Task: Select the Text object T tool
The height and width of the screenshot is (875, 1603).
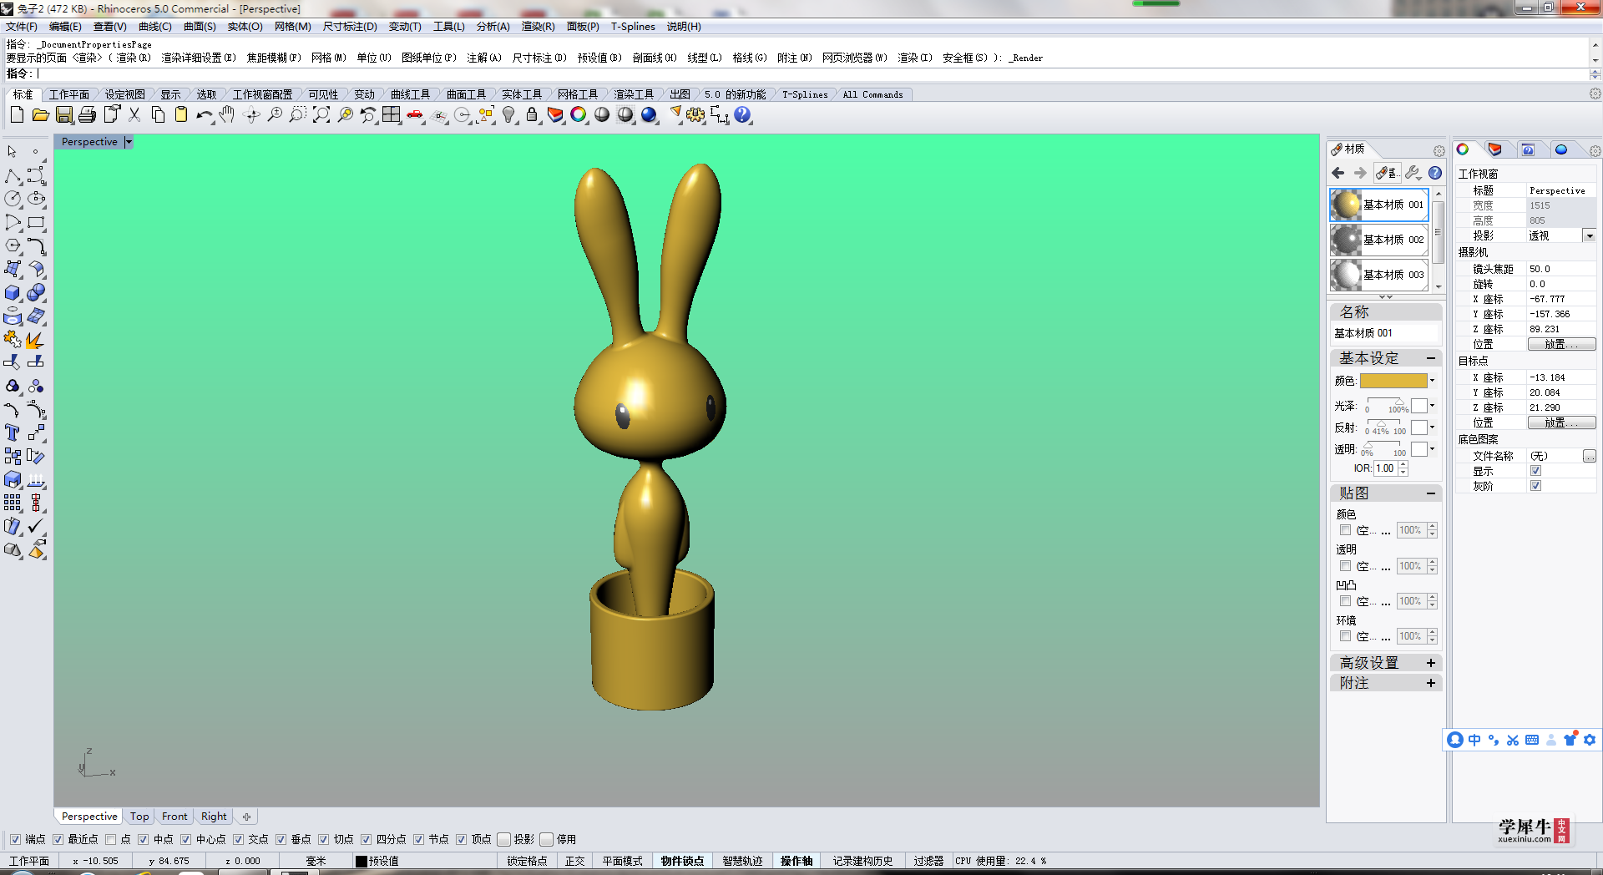Action: click(x=13, y=432)
